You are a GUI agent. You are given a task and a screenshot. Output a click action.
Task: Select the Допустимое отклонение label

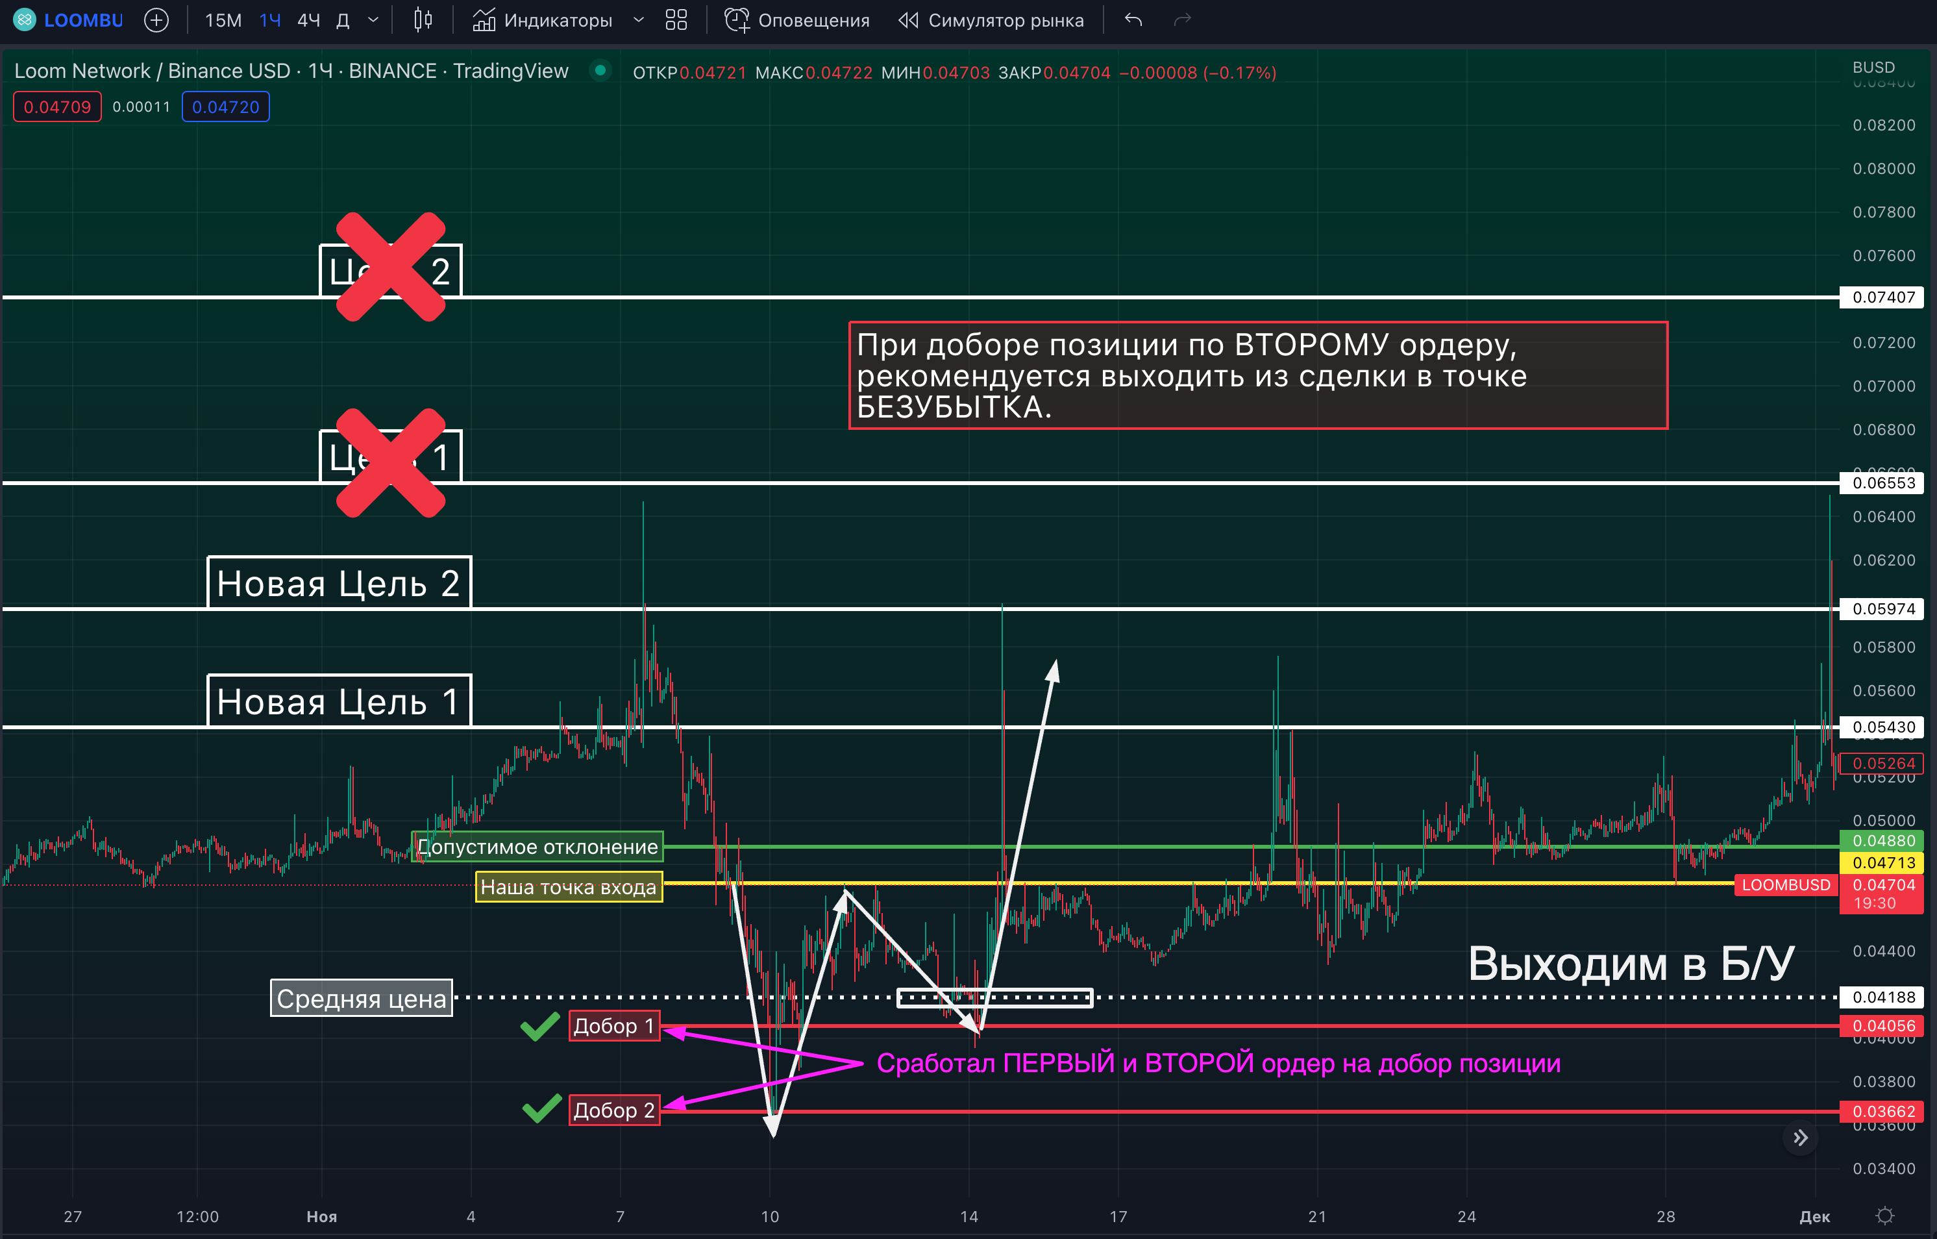(537, 846)
